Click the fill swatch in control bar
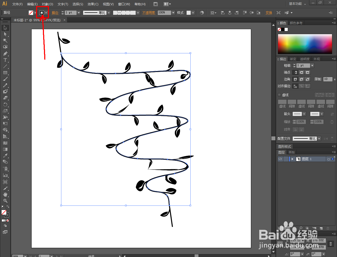This screenshot has height=257, width=337. pyautogui.click(x=31, y=13)
